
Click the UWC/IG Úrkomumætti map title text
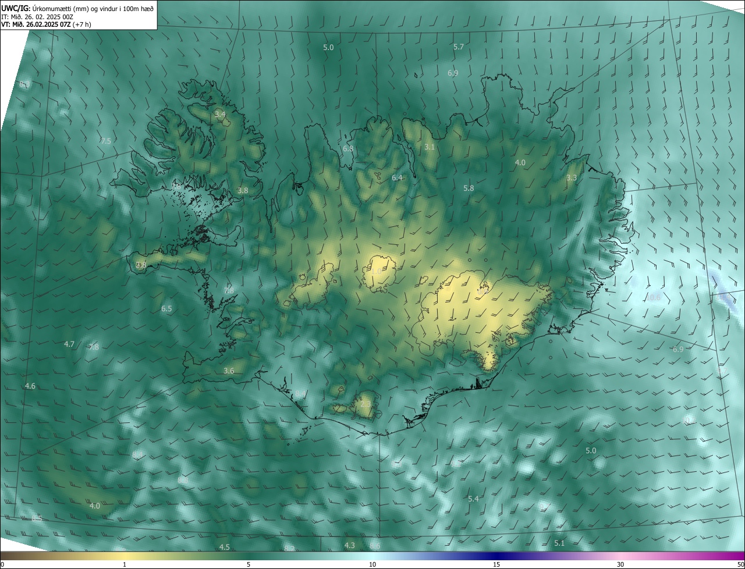(x=77, y=8)
